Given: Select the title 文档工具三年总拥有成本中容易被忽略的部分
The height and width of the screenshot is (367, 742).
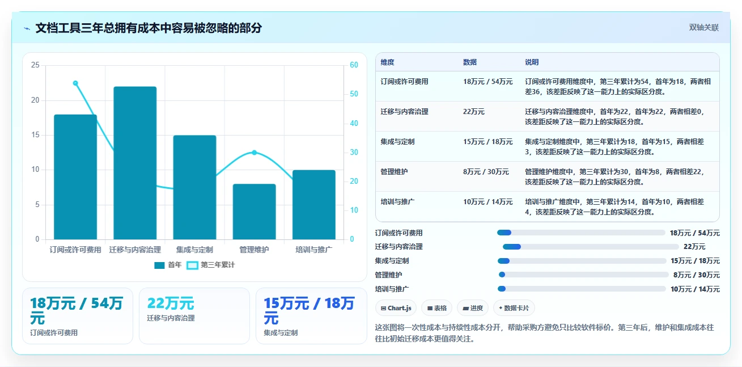Looking at the screenshot, I should [149, 28].
